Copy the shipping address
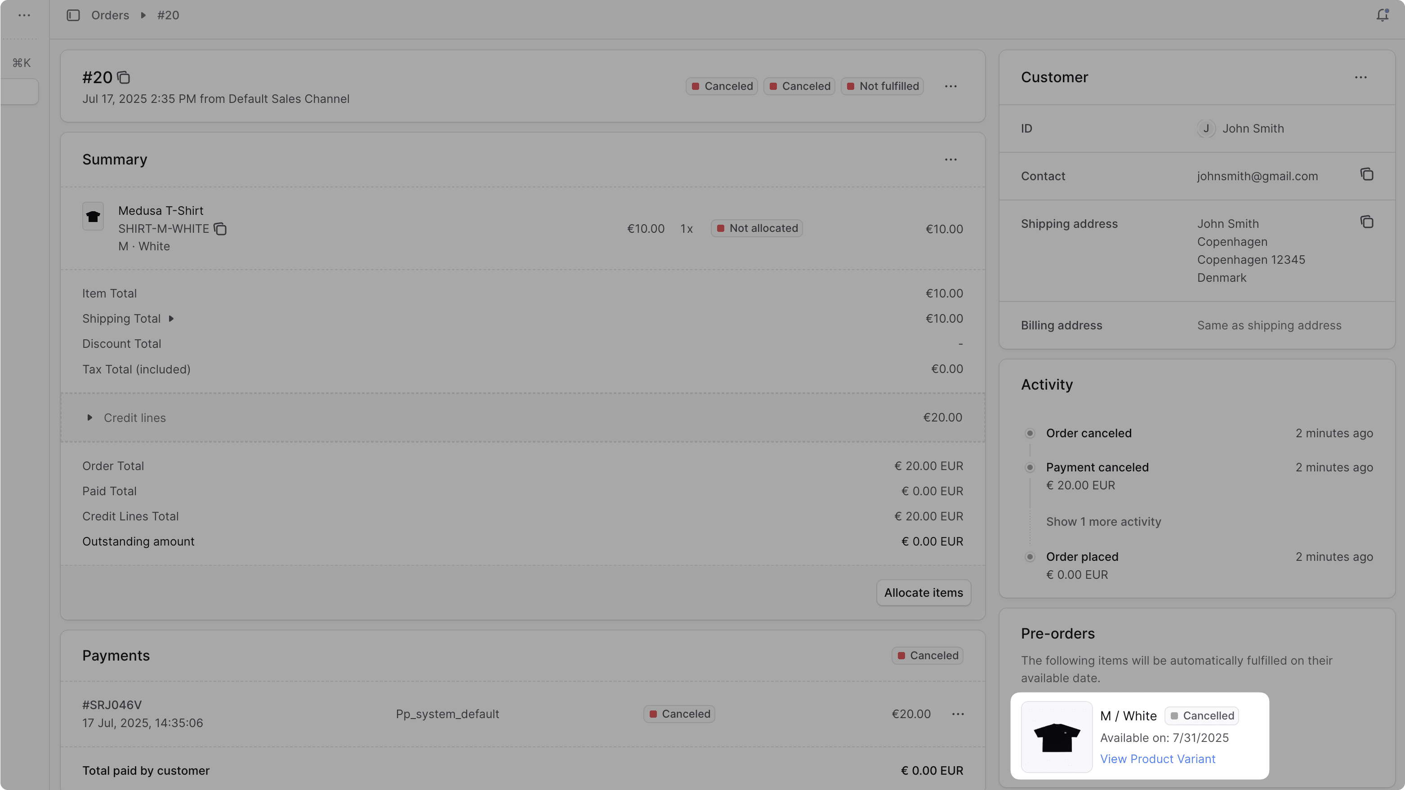 1367,222
